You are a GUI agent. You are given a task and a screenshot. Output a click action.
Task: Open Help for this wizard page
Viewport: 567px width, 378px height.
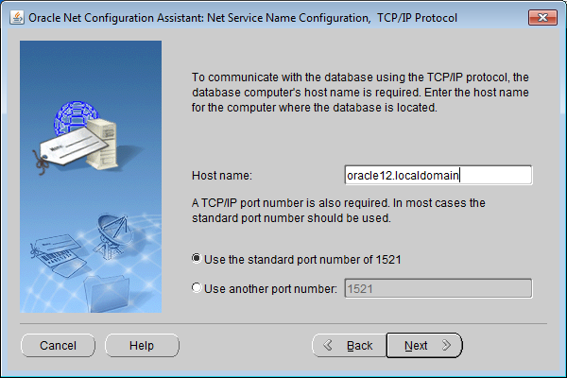point(142,346)
